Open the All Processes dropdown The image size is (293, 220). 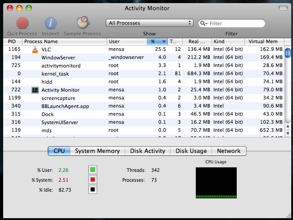click(x=149, y=23)
